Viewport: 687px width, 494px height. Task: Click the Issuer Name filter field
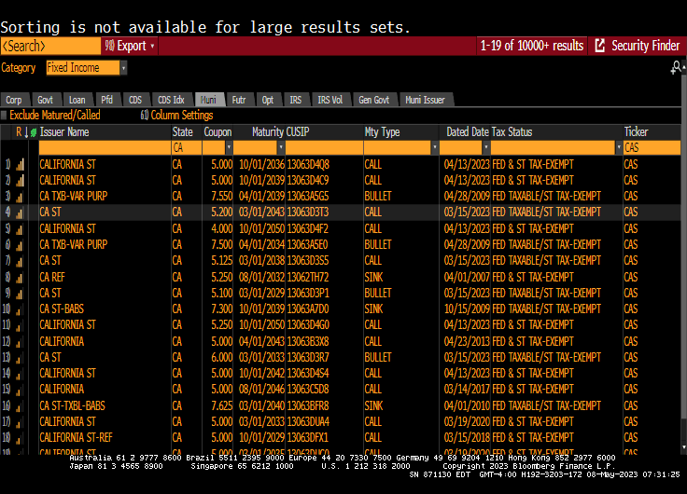(103, 148)
